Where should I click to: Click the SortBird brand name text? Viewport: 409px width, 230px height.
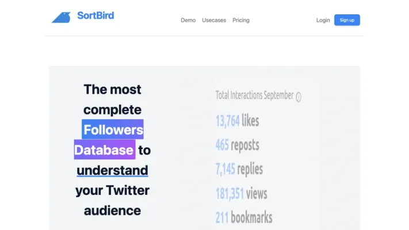click(95, 16)
